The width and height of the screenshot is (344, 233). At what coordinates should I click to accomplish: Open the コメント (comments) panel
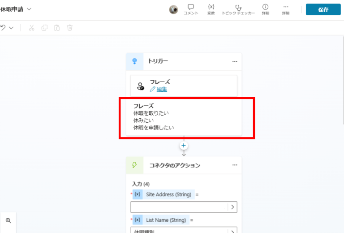pos(191,9)
